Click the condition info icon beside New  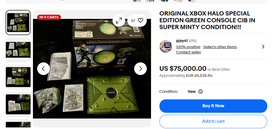click(x=200, y=92)
